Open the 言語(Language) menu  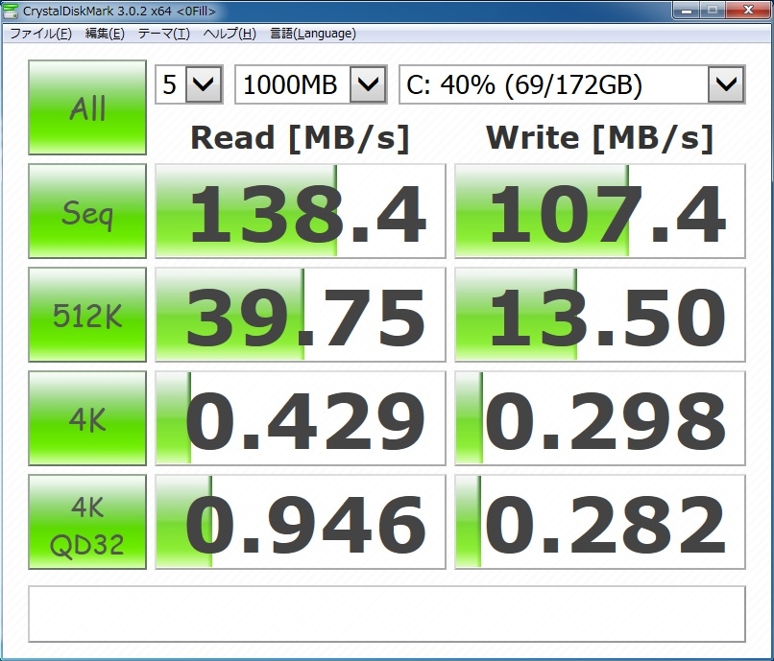point(313,34)
